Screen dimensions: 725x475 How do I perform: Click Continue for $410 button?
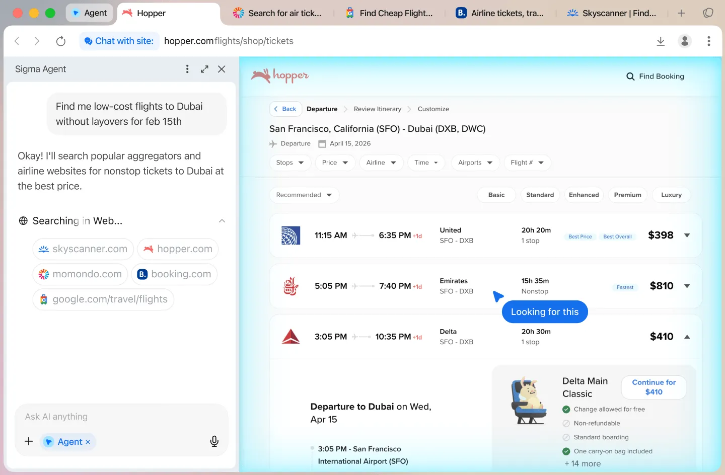tap(654, 387)
